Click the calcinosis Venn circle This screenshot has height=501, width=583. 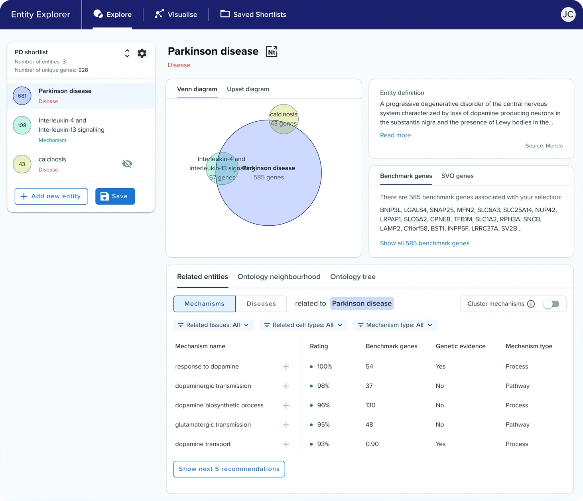point(284,119)
